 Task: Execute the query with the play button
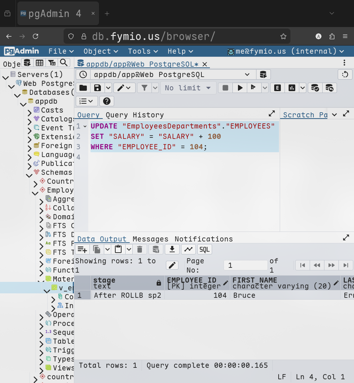pyautogui.click(x=240, y=88)
